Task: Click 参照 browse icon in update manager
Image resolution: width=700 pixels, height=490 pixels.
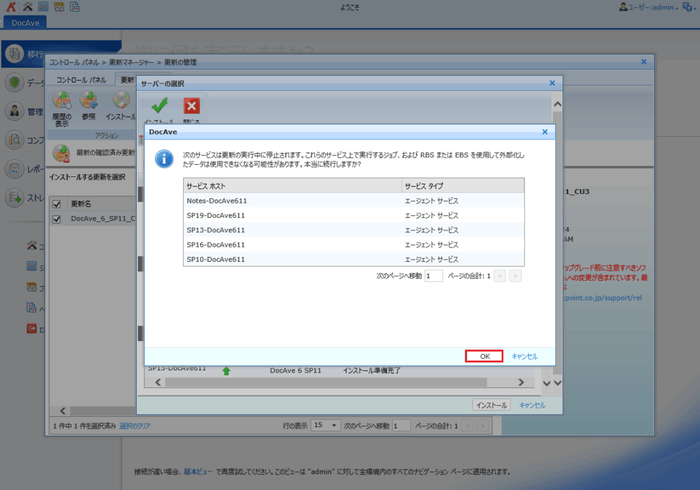Action: tap(89, 101)
